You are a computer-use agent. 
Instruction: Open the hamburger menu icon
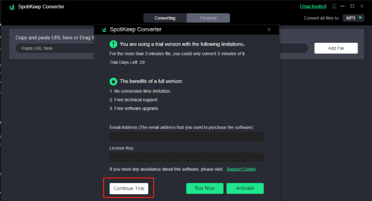point(334,6)
